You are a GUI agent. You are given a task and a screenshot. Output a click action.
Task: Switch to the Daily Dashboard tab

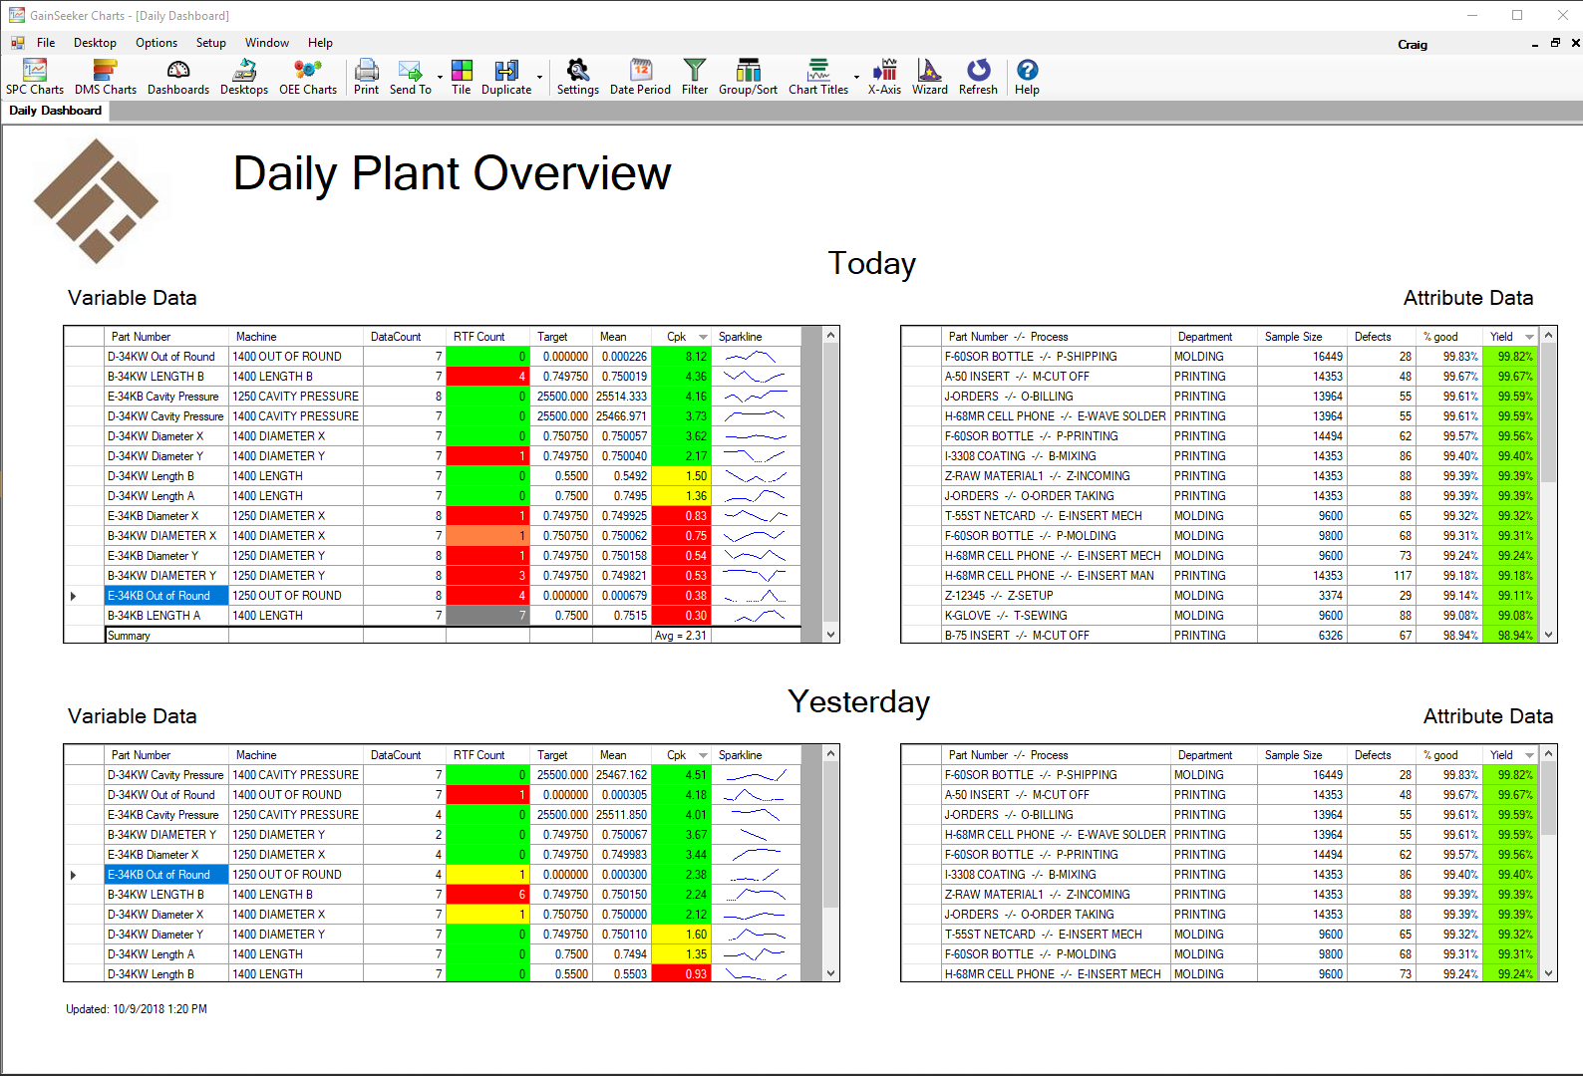[x=56, y=111]
